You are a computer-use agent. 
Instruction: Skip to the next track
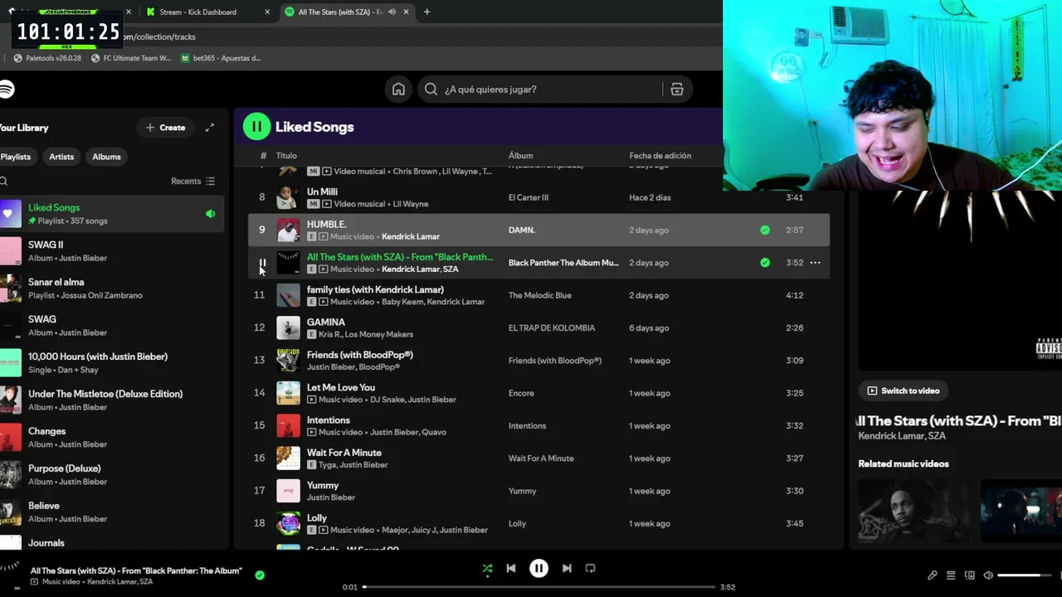click(x=567, y=569)
